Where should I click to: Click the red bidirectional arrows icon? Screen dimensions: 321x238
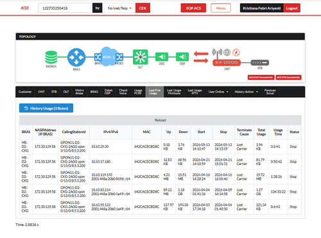point(201,57)
